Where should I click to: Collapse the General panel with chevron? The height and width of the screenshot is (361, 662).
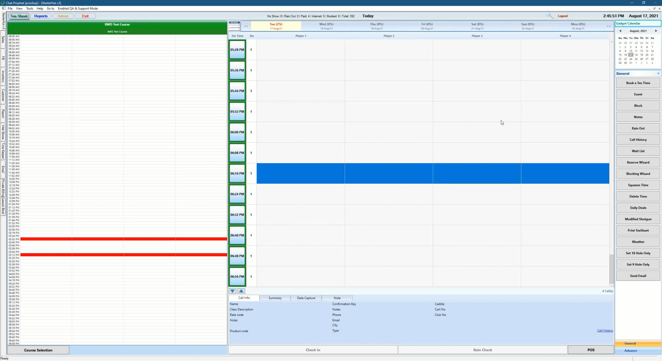[x=658, y=73]
